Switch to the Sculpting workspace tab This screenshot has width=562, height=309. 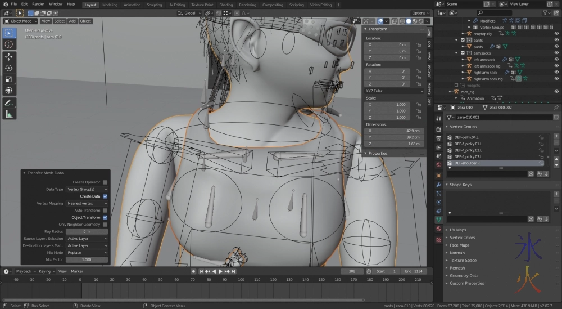click(x=154, y=5)
